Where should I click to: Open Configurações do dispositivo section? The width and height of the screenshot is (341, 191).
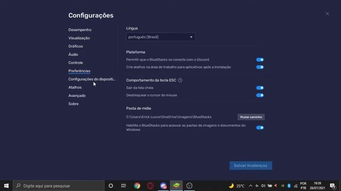click(x=92, y=79)
